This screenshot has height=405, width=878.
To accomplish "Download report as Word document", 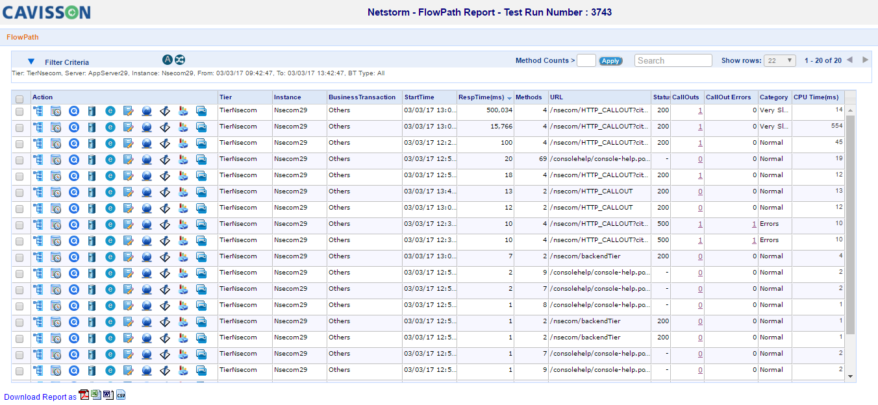I will pos(108,395).
